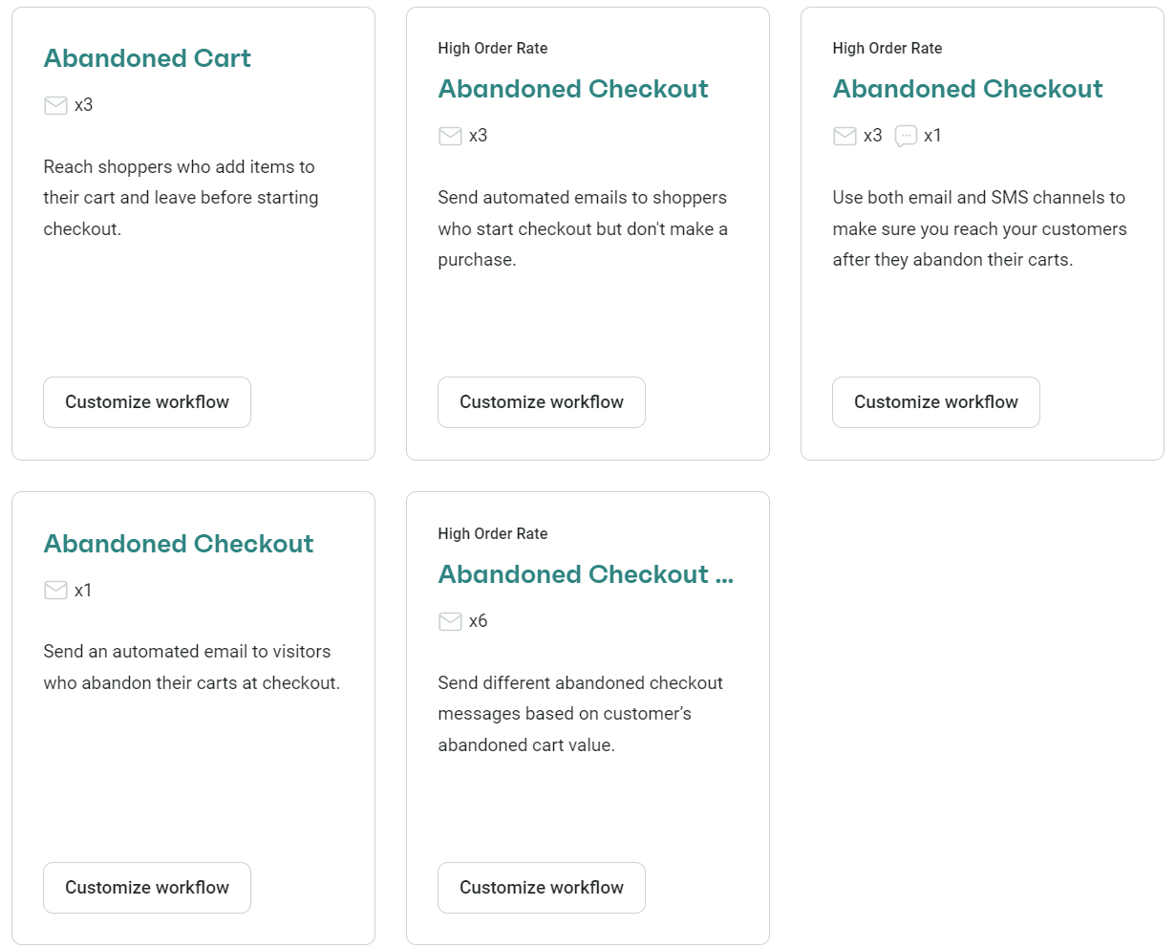Open the Abandoned Cart workflow title
The height and width of the screenshot is (949, 1176).
(146, 58)
